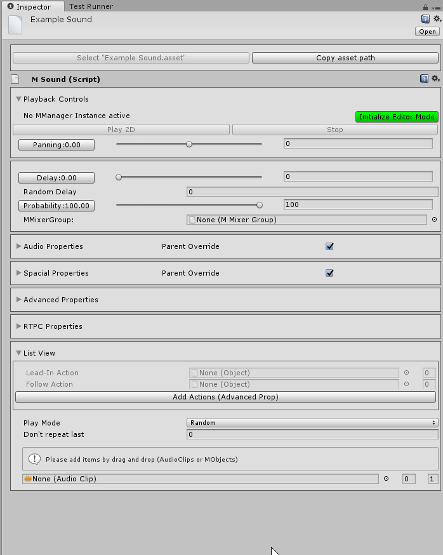Open object picker for Follow Action
The image size is (443, 555).
[x=407, y=384]
